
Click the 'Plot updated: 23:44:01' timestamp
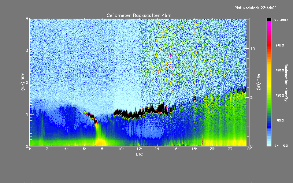(x=255, y=8)
